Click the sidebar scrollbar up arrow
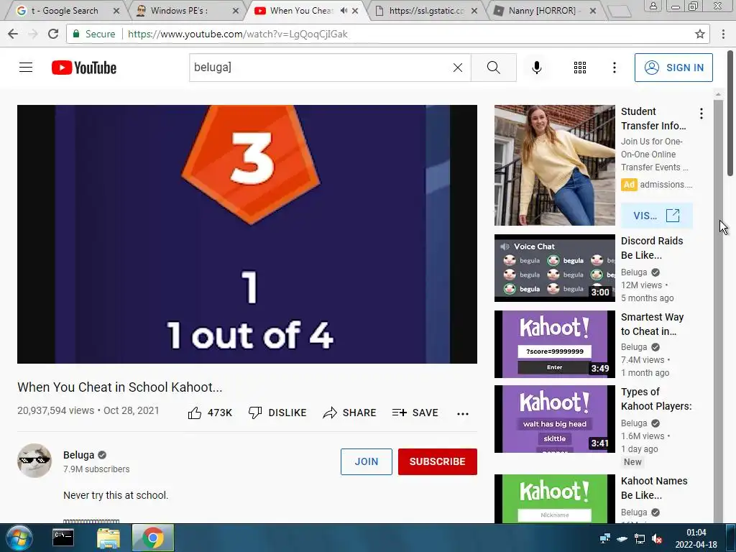This screenshot has height=552, width=736. tap(718, 94)
